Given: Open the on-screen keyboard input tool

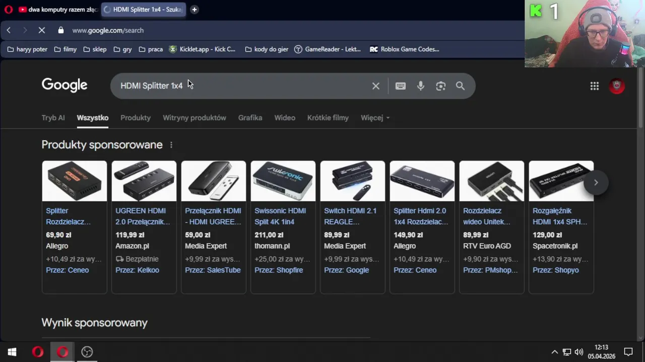Looking at the screenshot, I should coord(401,86).
